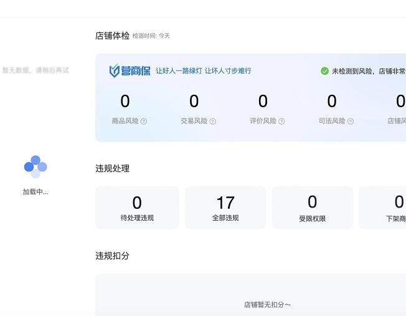Open the 待处理违规 card
Viewport: 406px width, 316px height.
tap(137, 208)
